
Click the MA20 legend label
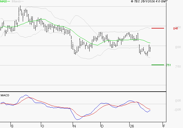(4, 1)
